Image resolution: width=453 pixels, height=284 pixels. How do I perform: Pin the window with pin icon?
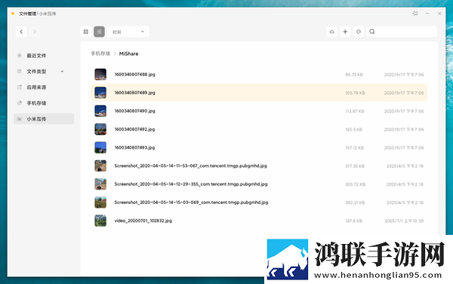415,14
